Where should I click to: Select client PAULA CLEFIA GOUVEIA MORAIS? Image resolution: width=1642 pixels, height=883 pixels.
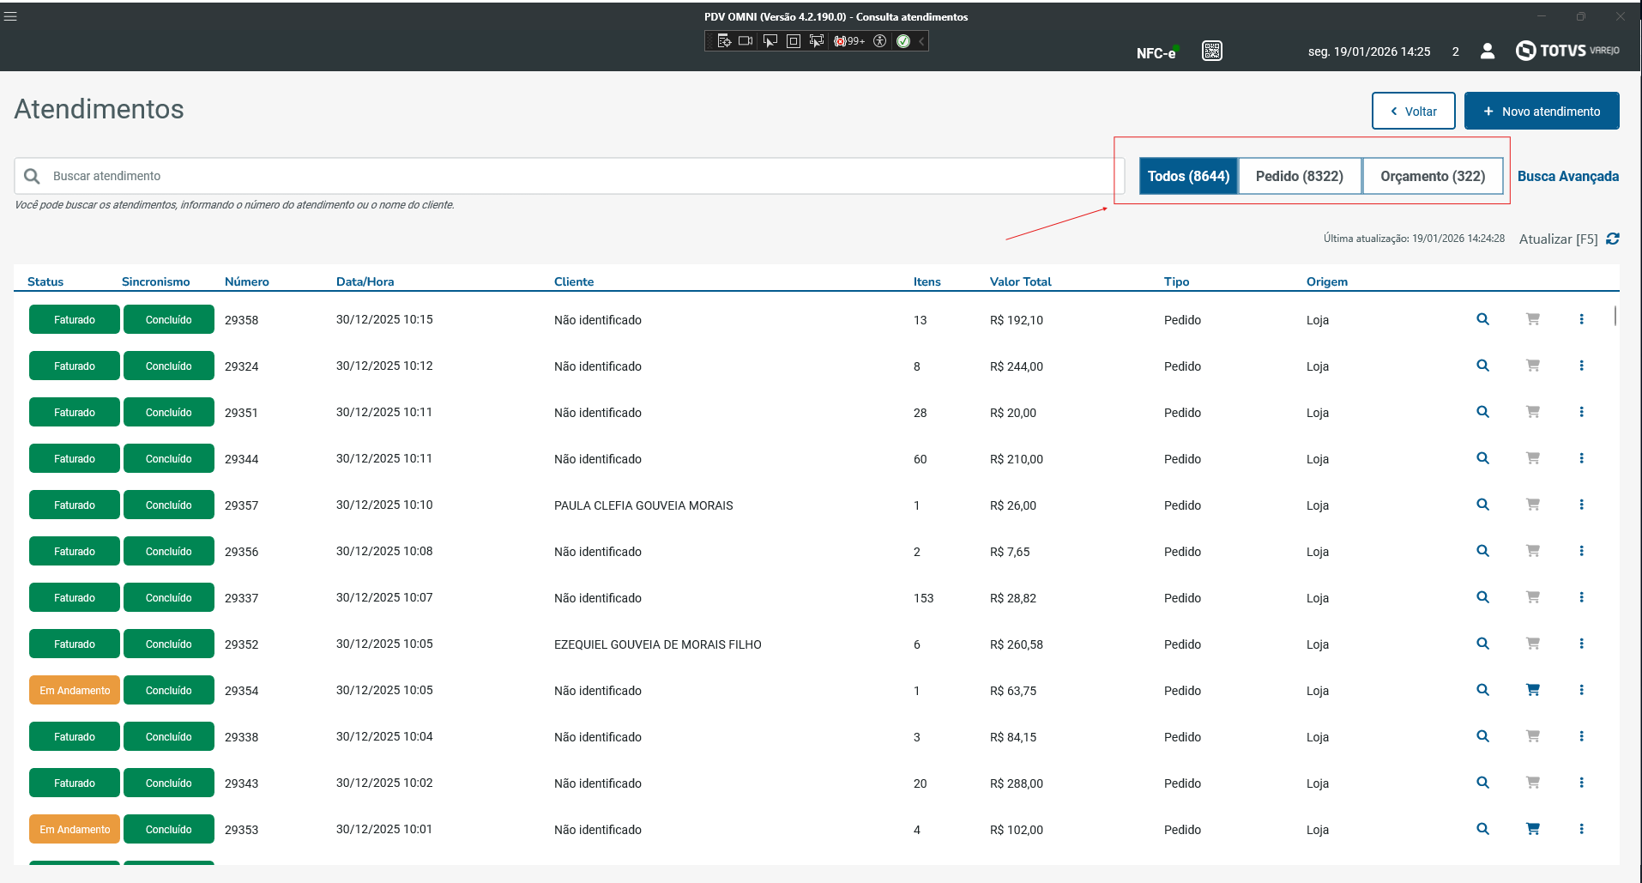[x=643, y=505]
